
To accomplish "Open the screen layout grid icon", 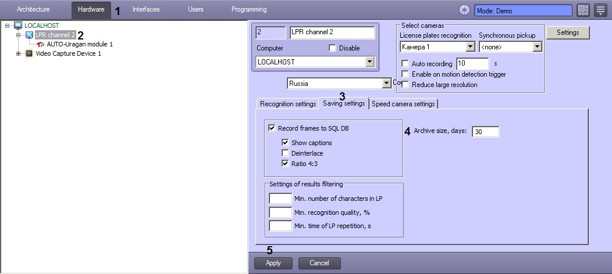I will [583, 10].
